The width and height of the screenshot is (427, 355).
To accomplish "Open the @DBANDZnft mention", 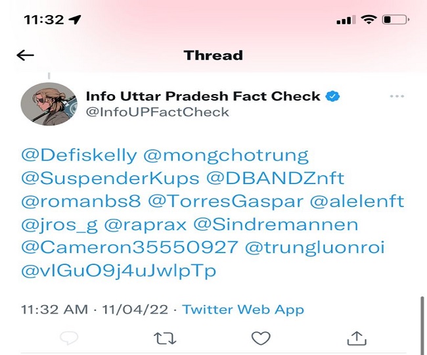I will (x=276, y=179).
